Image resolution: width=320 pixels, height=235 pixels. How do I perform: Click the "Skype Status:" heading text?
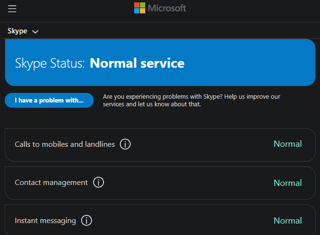50,63
